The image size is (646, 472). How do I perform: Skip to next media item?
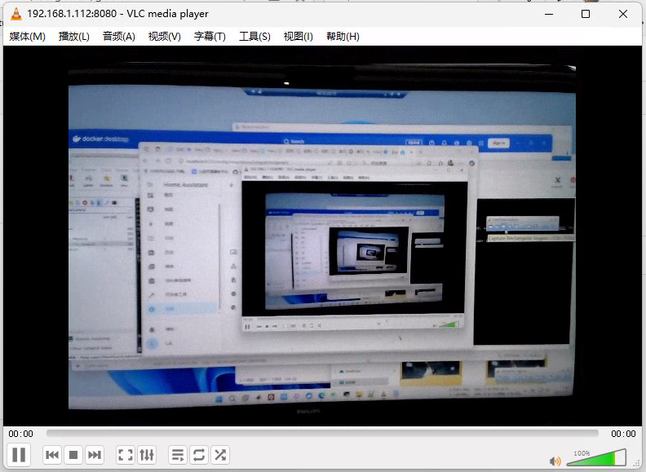[x=95, y=455]
